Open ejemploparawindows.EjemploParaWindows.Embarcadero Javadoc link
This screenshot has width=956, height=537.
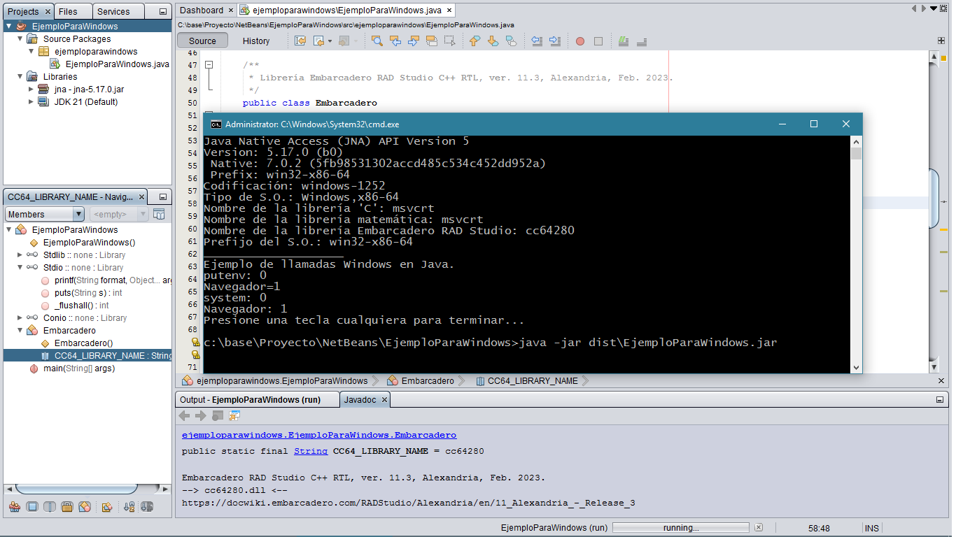click(319, 435)
